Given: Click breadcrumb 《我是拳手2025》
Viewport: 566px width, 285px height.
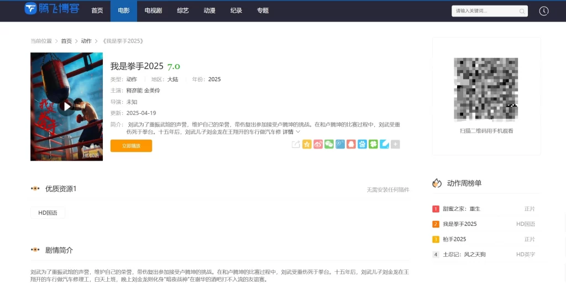Looking at the screenshot, I should tap(123, 41).
